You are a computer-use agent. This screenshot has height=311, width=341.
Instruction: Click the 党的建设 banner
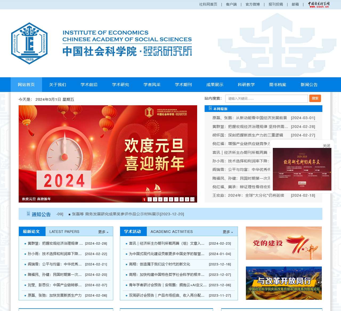pyautogui.click(x=284, y=243)
